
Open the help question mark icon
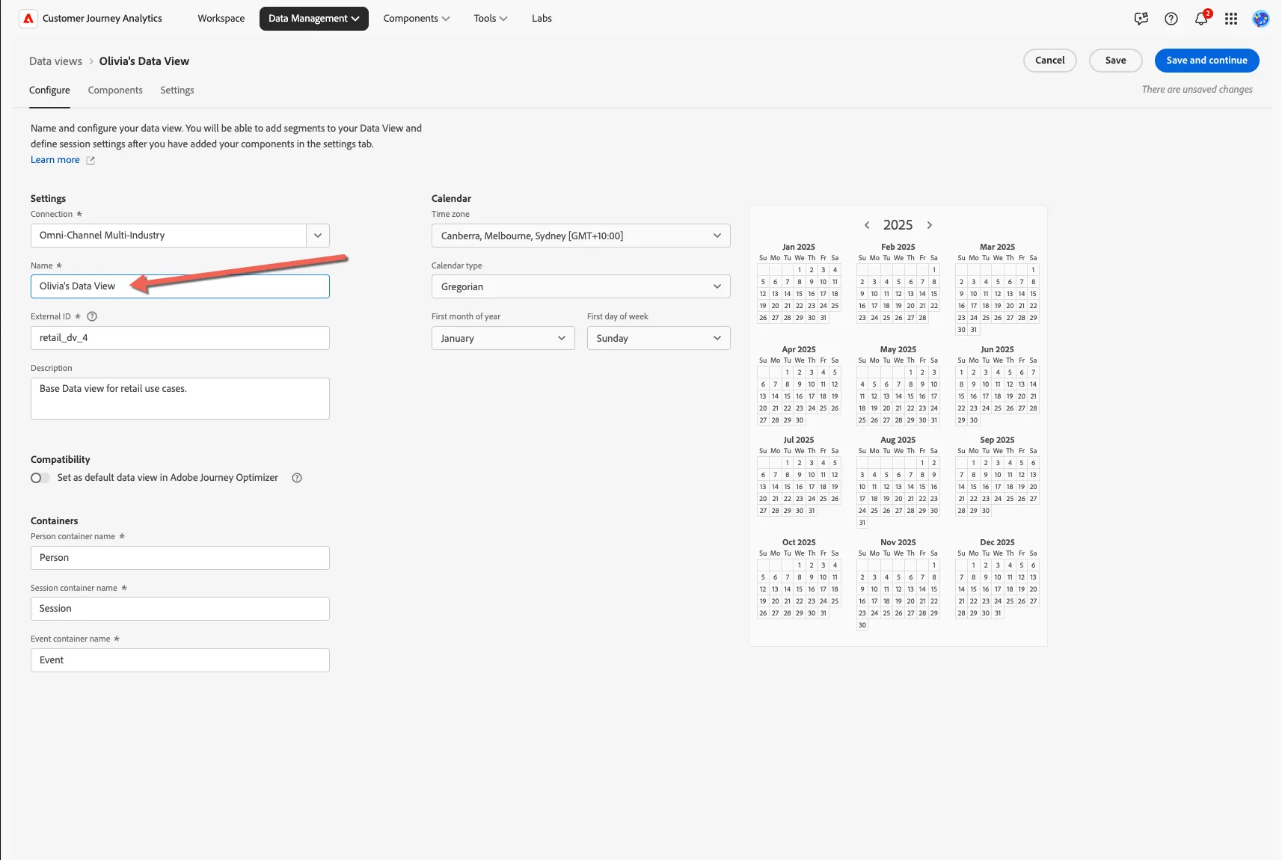1171,19
